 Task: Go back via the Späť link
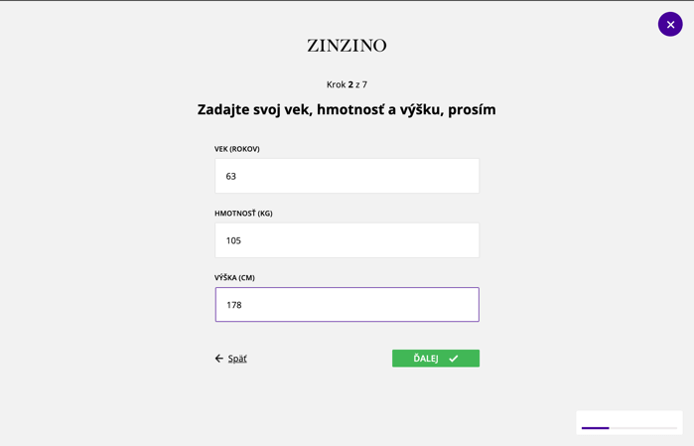[x=237, y=359]
